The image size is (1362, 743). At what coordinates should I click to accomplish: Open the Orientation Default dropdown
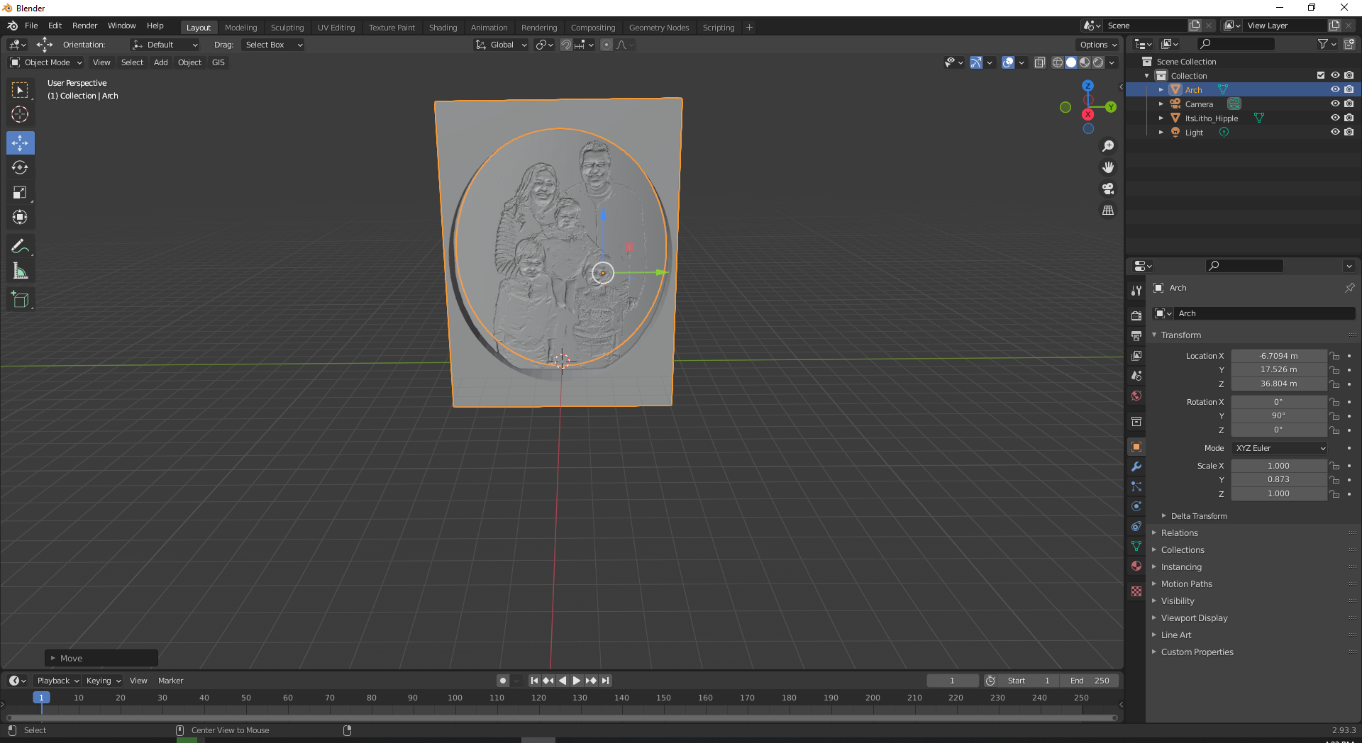165,45
